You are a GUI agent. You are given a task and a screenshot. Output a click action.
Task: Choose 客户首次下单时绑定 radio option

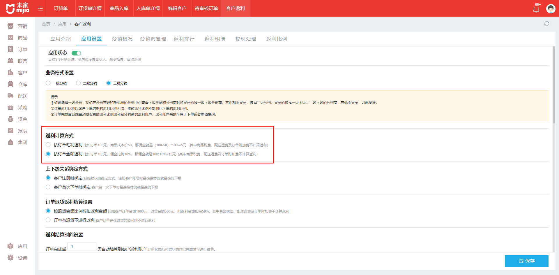(x=48, y=187)
